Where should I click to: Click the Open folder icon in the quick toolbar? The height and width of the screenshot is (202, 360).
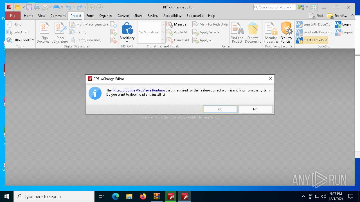(x=18, y=7)
